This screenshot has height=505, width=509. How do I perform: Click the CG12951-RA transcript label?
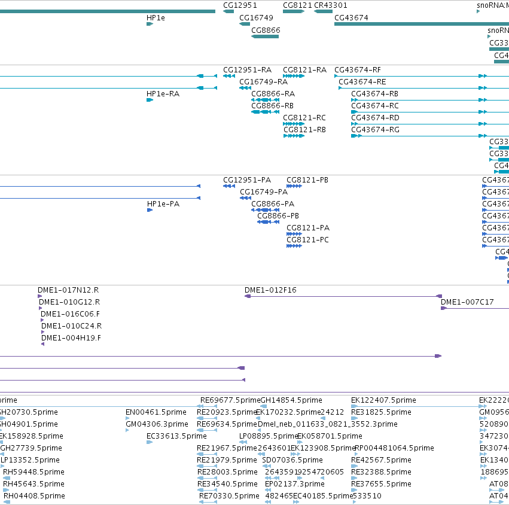[248, 70]
